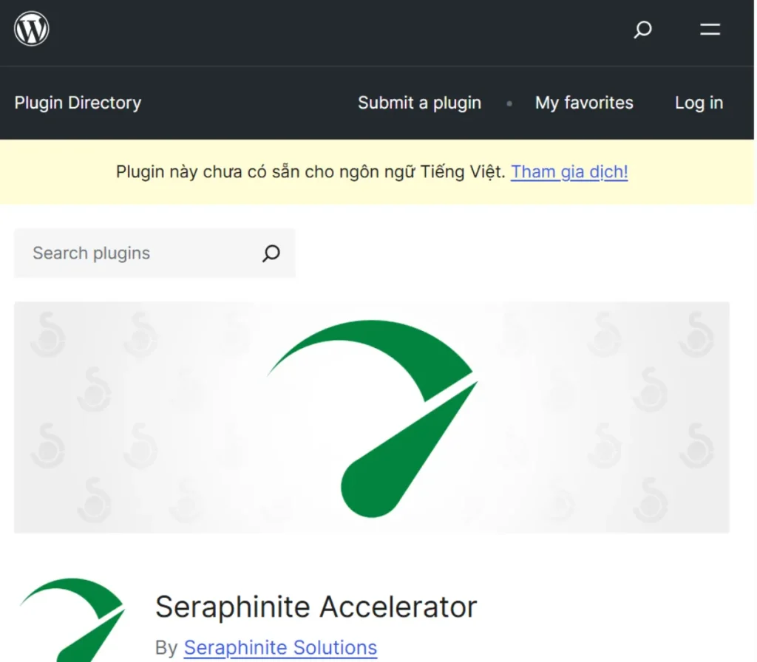Open Submit a plugin page
The image size is (757, 662).
(420, 103)
